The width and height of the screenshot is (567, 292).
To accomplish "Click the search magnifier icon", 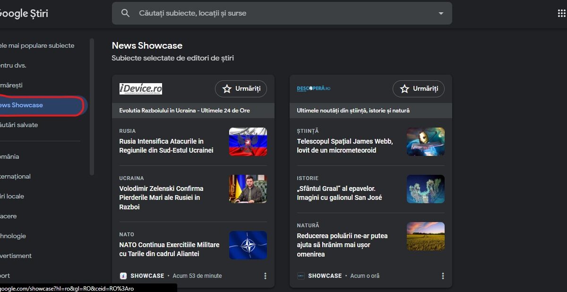I will pyautogui.click(x=125, y=13).
